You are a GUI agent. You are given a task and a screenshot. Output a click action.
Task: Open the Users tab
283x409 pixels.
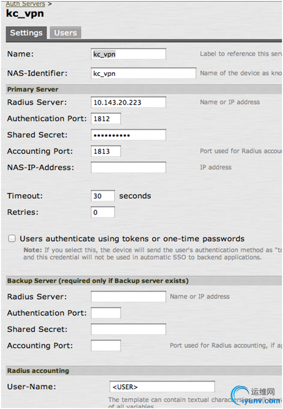(66, 33)
